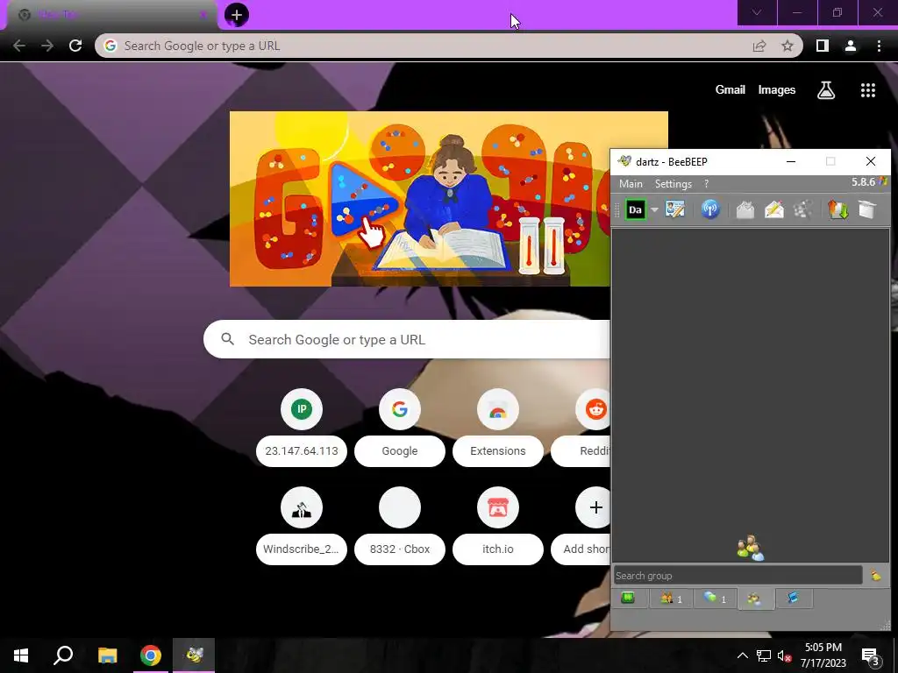Image resolution: width=898 pixels, height=673 pixels.
Task: Open a new Chrome tab with plus button
Action: (237, 15)
